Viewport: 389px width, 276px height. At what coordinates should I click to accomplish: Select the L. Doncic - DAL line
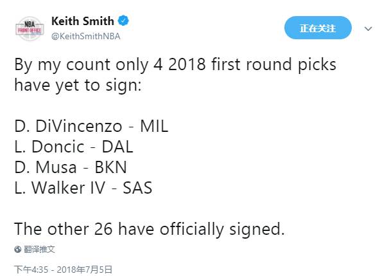point(74,147)
